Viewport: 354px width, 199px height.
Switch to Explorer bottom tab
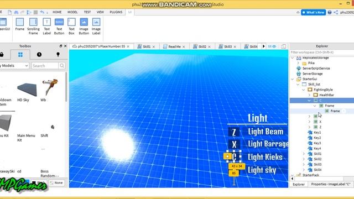[299, 184]
